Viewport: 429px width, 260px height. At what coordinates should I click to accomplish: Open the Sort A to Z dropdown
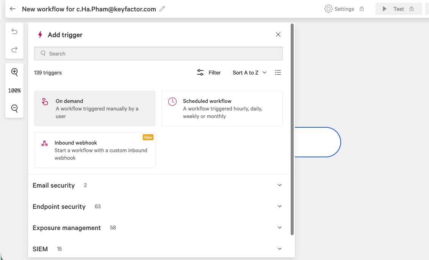249,72
